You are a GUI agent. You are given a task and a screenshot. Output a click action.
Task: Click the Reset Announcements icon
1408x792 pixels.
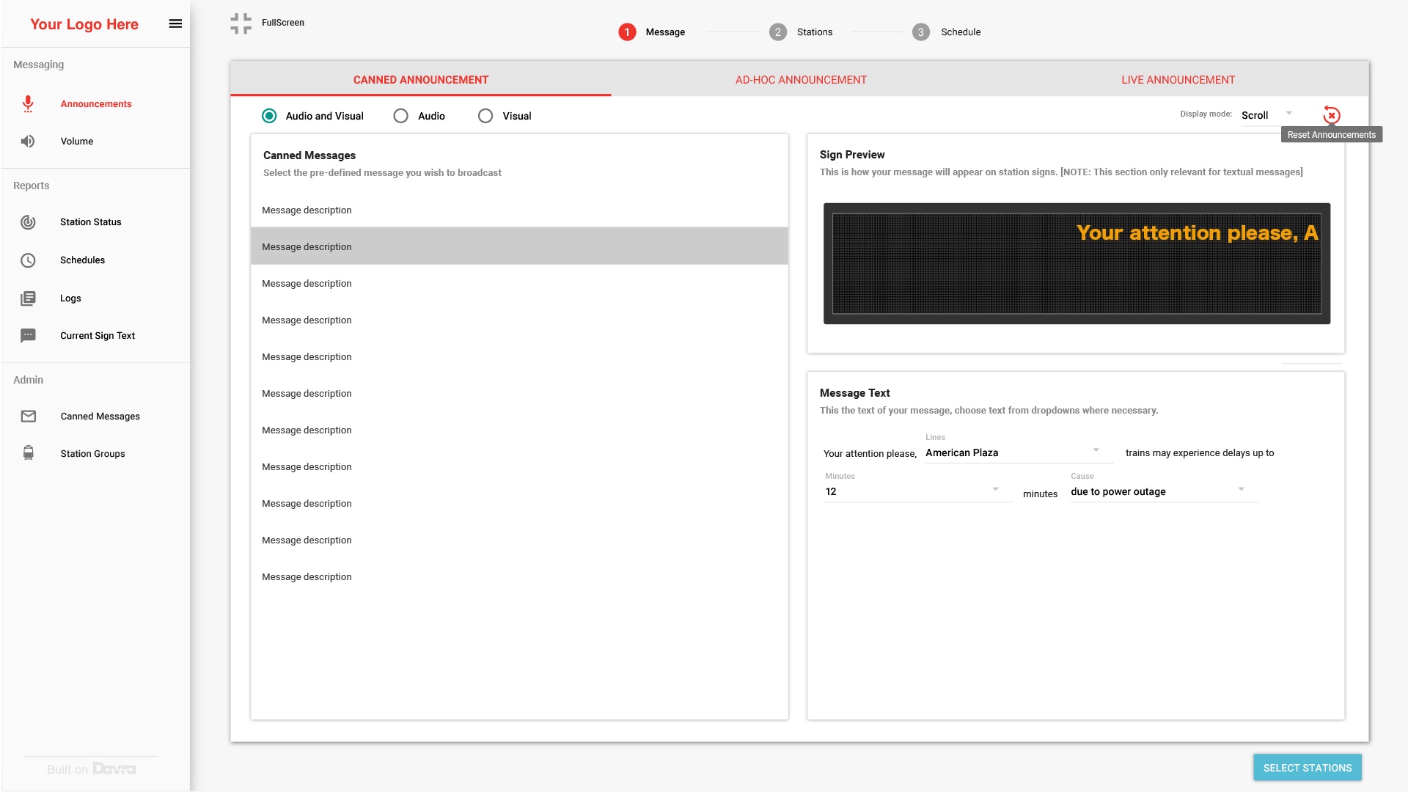click(1332, 115)
